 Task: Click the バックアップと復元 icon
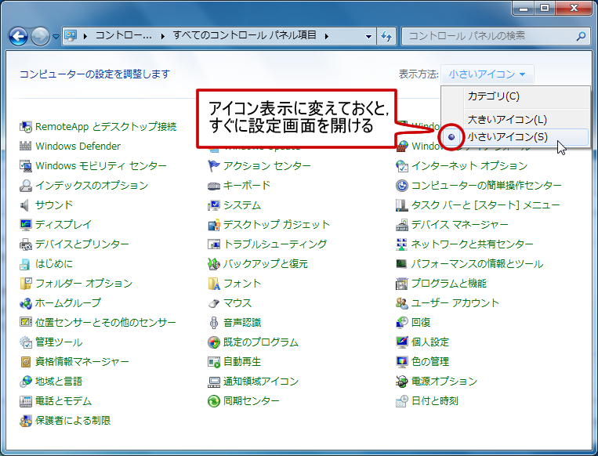(x=214, y=264)
